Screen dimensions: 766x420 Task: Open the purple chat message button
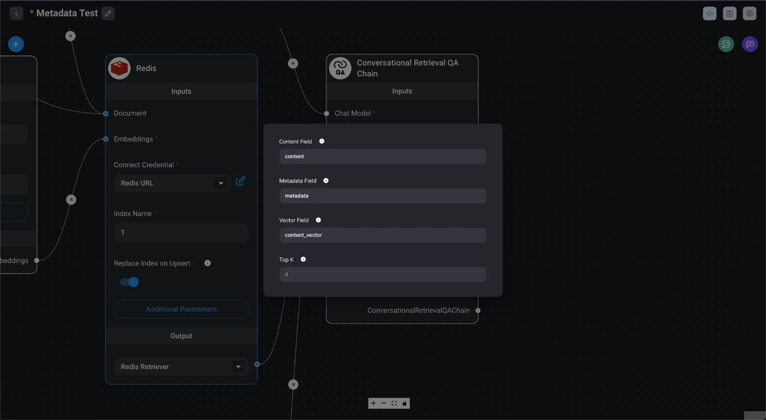pyautogui.click(x=749, y=44)
